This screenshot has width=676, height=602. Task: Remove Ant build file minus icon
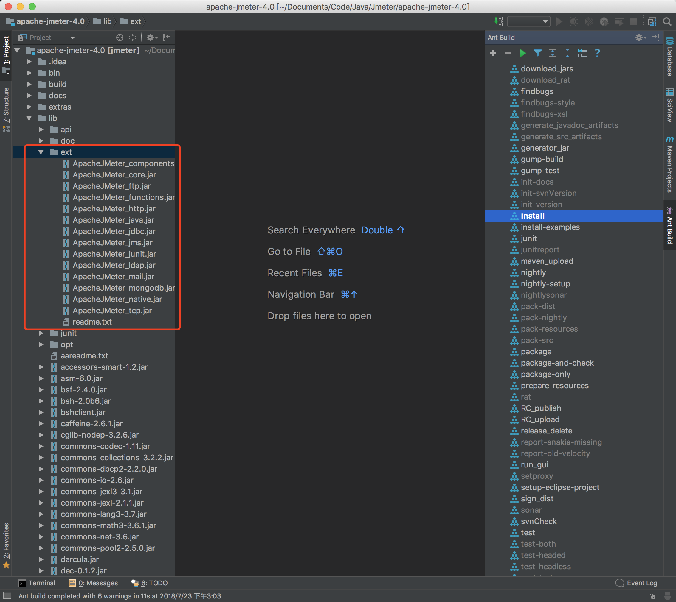pos(508,53)
